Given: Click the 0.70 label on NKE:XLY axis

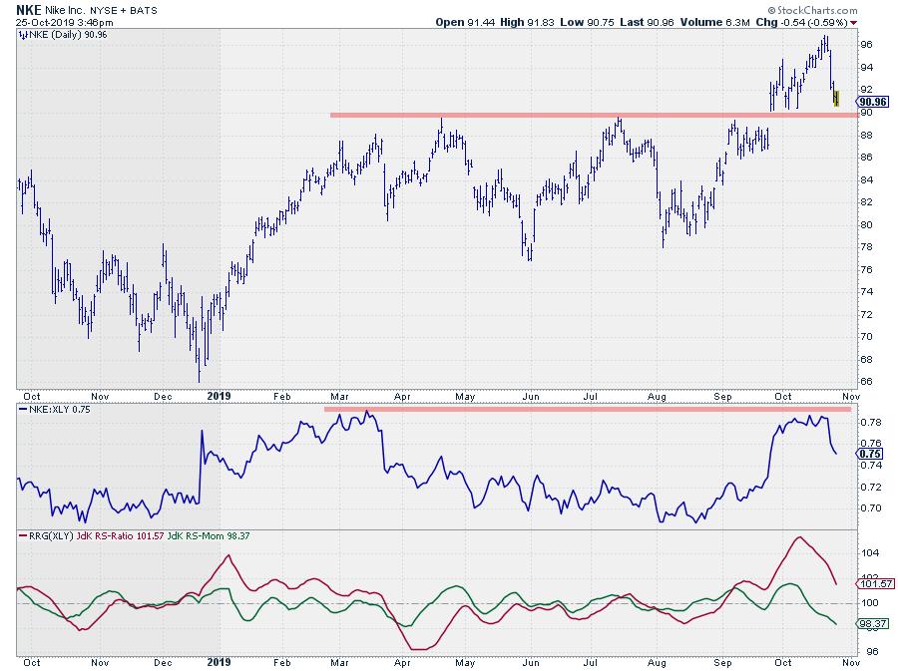Looking at the screenshot, I should 870,507.
